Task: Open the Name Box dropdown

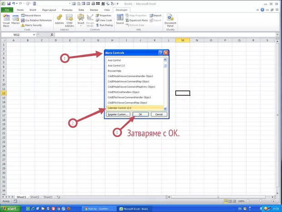Action: tap(34, 35)
